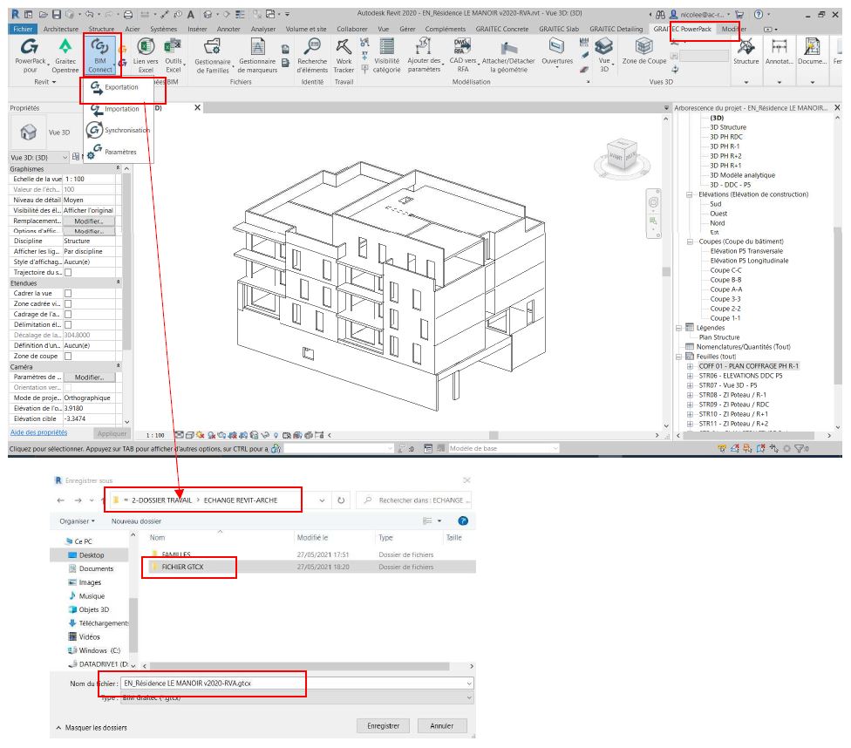
Task: Collapse the Caméra section
Action: point(118,366)
